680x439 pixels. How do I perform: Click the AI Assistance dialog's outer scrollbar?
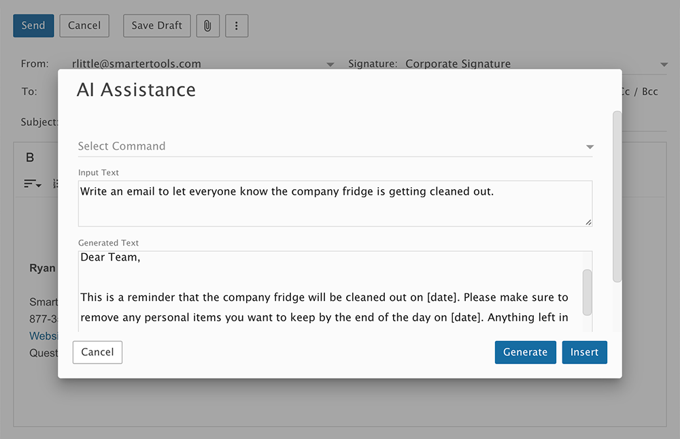(617, 197)
